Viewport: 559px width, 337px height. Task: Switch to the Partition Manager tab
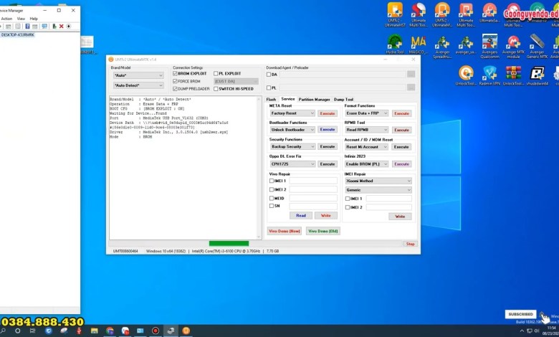314,99
